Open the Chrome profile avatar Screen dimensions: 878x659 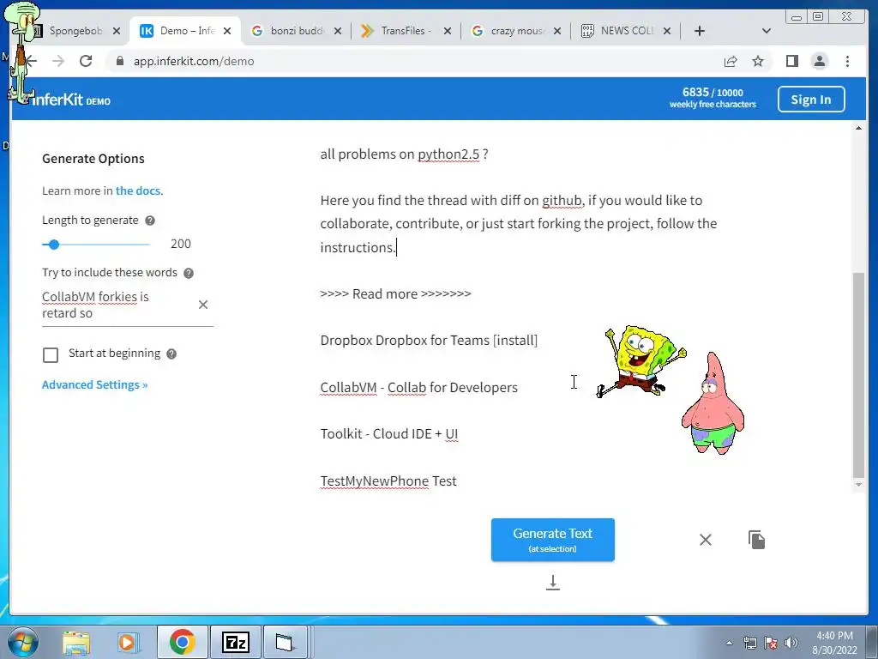point(819,61)
